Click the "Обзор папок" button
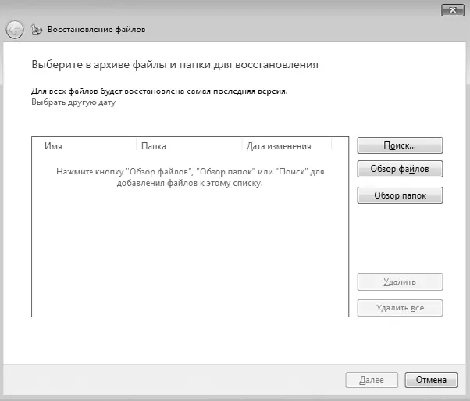 (400, 195)
